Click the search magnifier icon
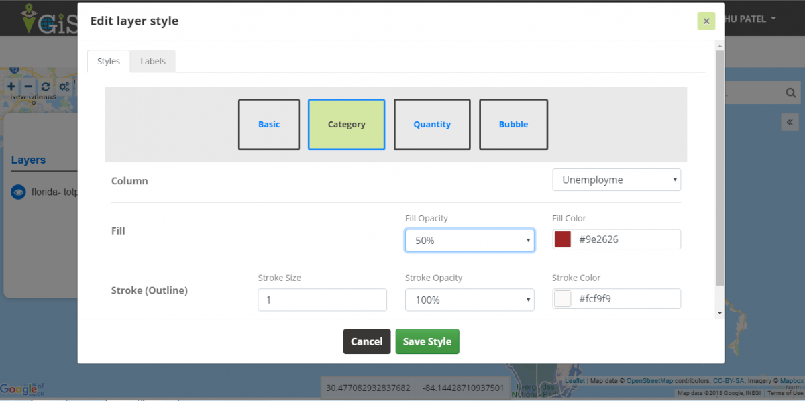The width and height of the screenshot is (805, 401). pos(790,93)
